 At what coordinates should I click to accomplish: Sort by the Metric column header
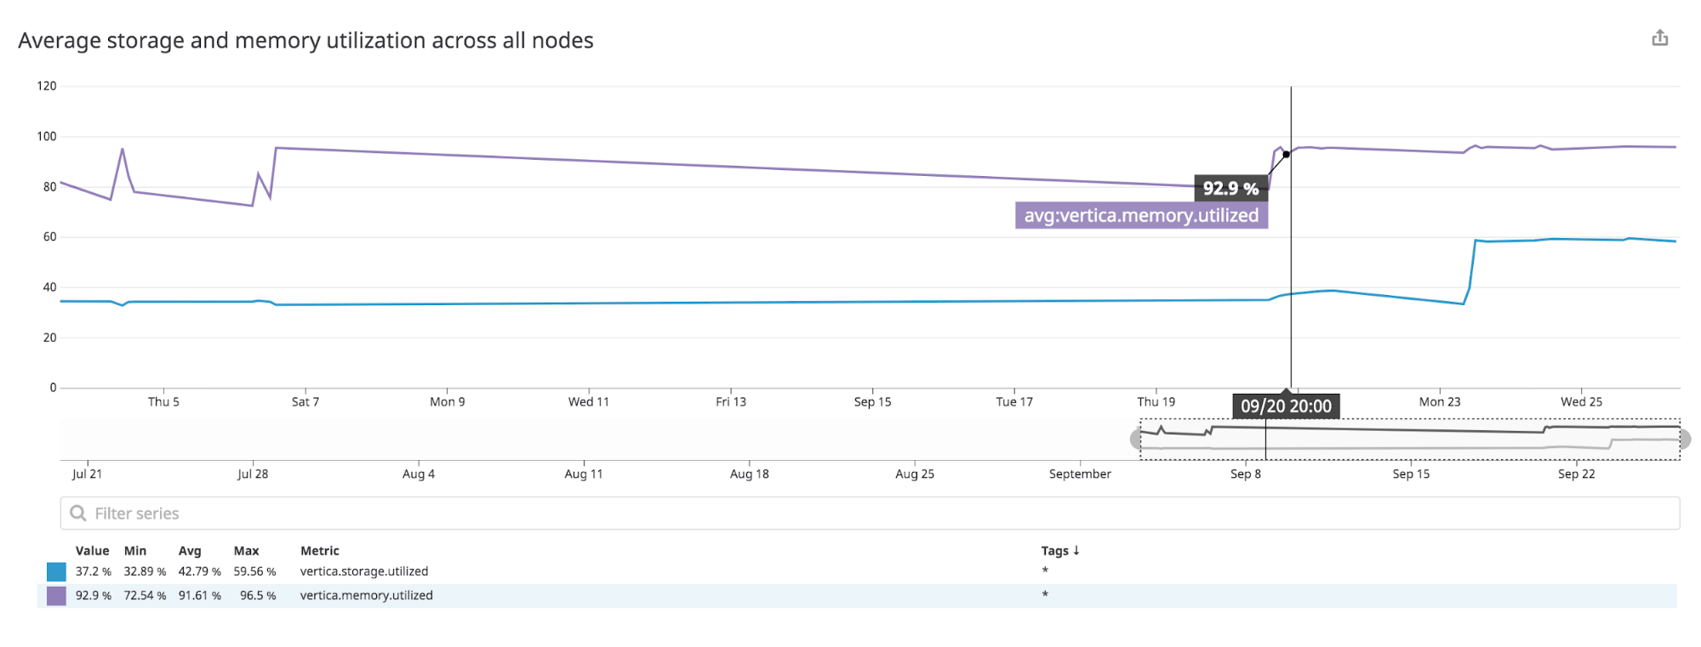pyautogui.click(x=320, y=551)
